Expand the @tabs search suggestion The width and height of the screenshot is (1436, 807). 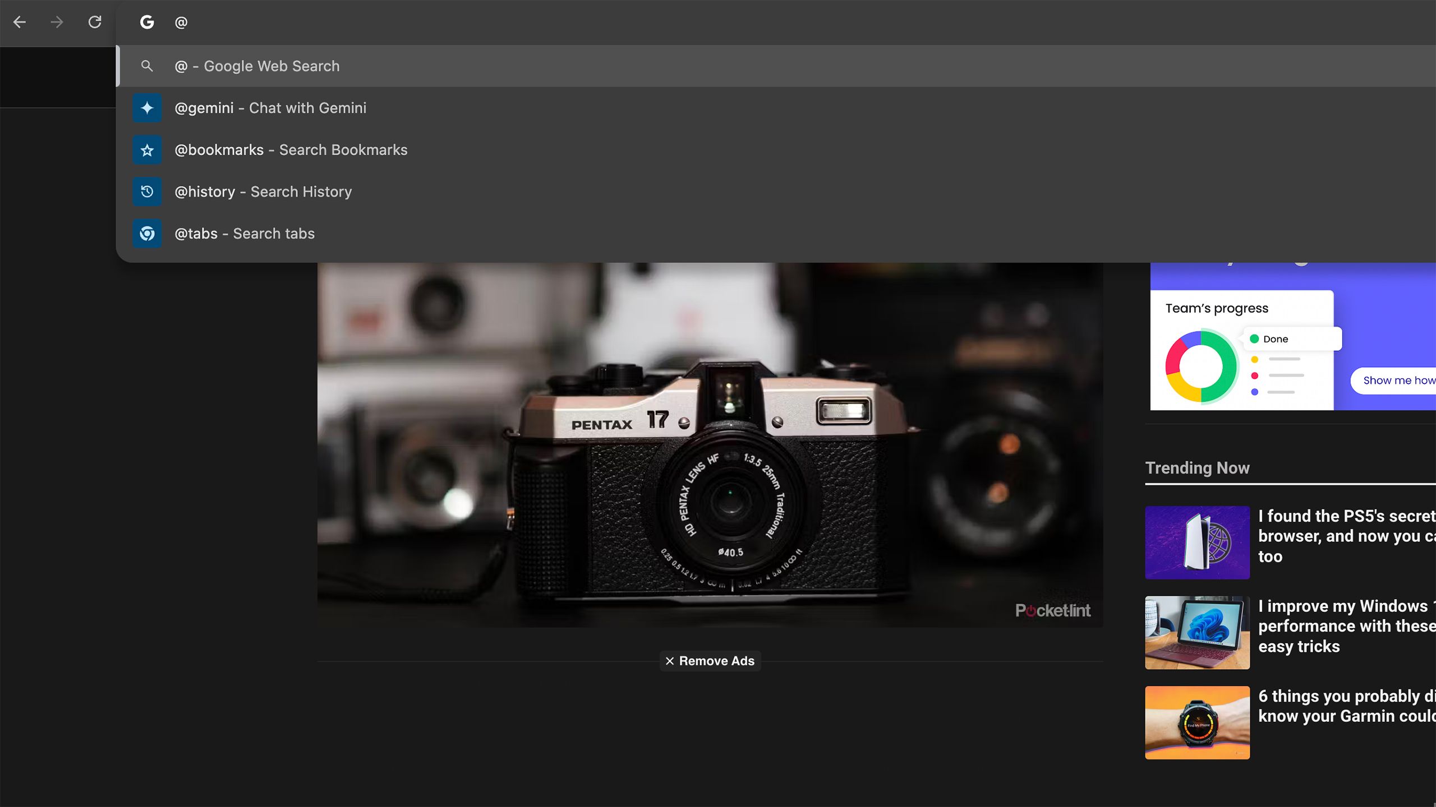point(243,234)
